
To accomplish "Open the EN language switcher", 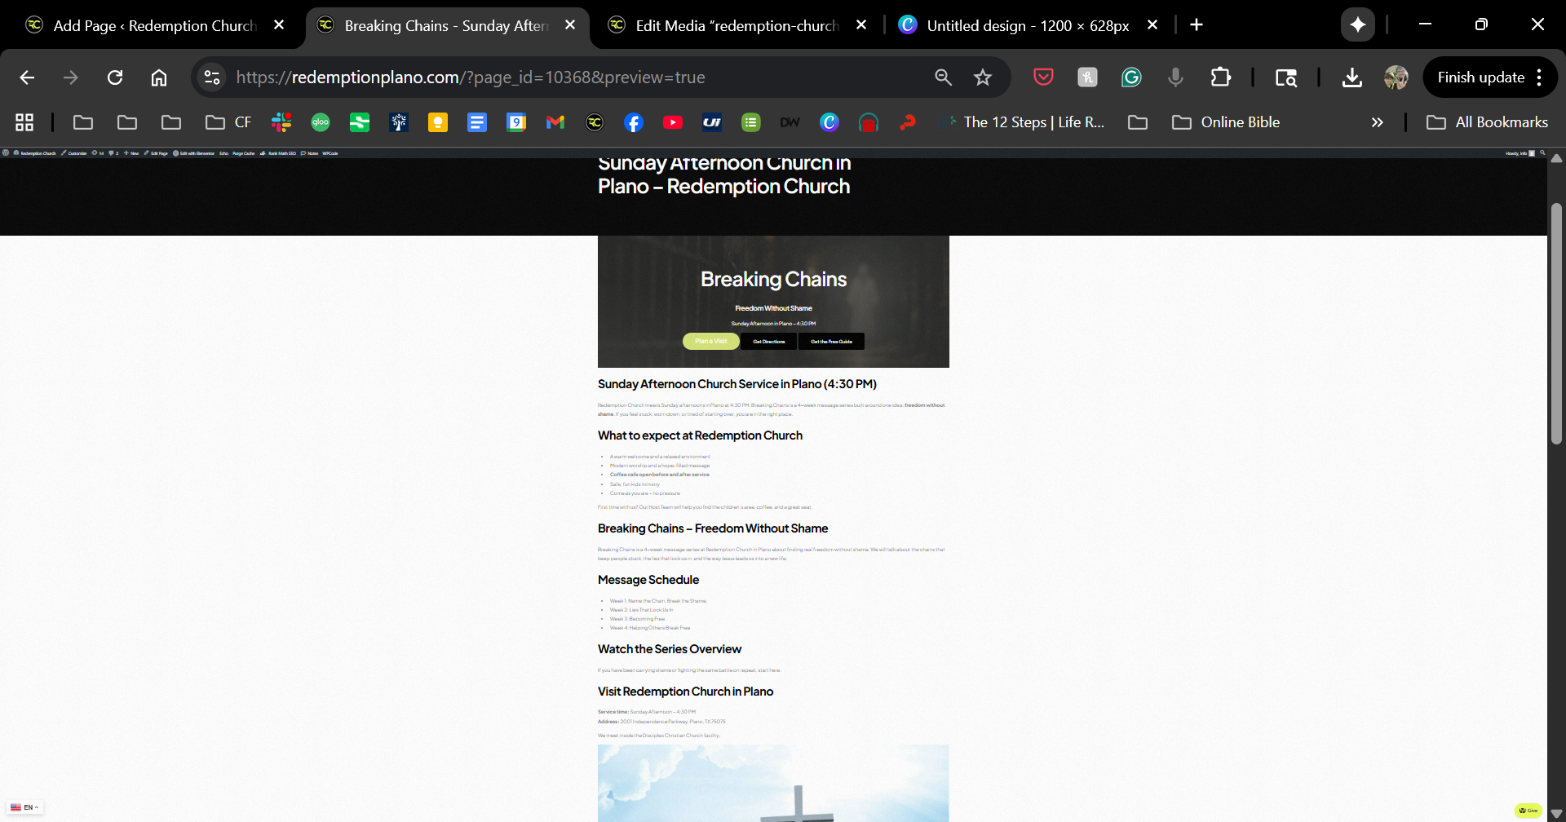I will [x=24, y=807].
